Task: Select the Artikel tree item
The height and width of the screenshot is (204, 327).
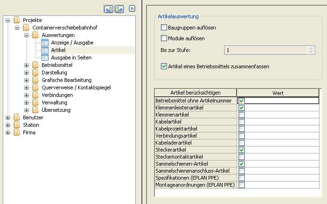Action: [x=58, y=50]
